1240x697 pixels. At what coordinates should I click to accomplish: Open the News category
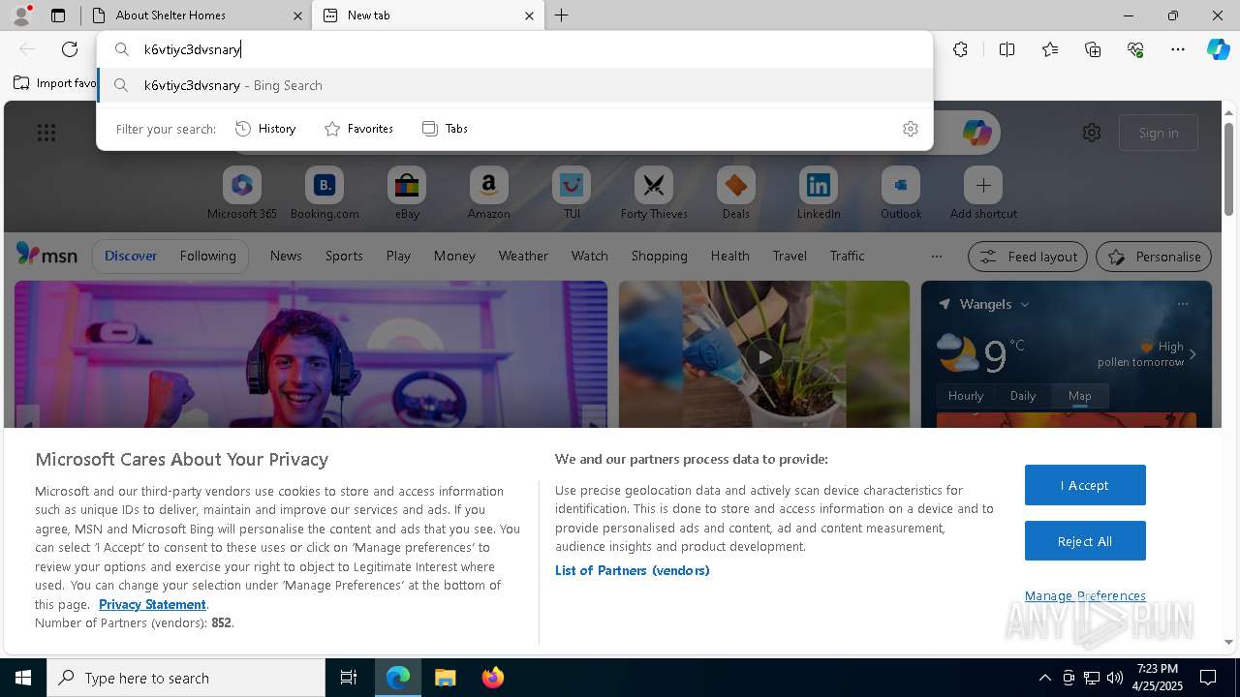pos(286,256)
